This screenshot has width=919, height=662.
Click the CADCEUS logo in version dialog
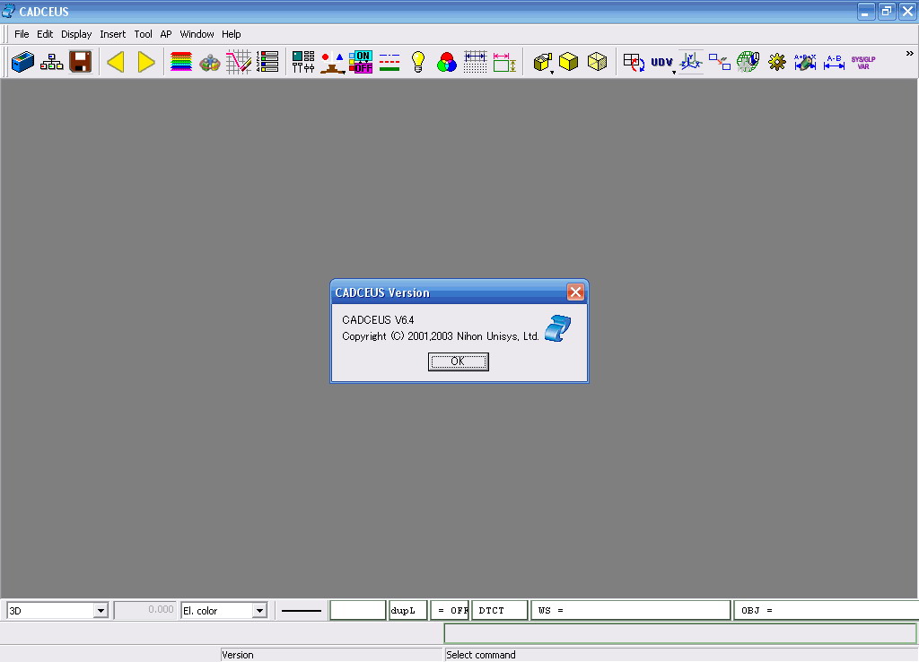point(557,328)
